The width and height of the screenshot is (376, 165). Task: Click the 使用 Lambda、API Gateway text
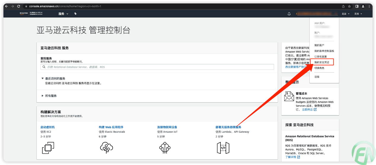pos(232,132)
